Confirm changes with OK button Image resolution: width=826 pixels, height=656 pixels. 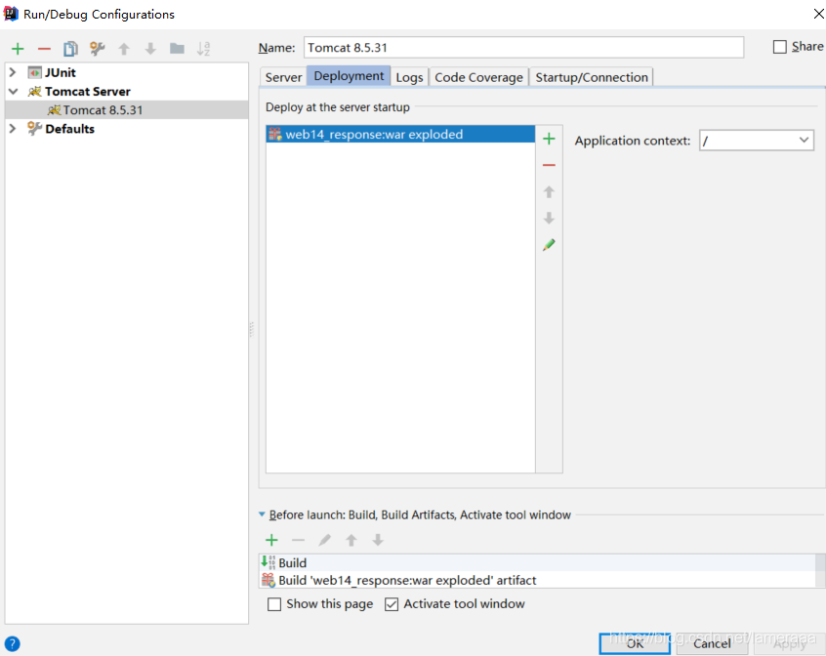coord(635,643)
